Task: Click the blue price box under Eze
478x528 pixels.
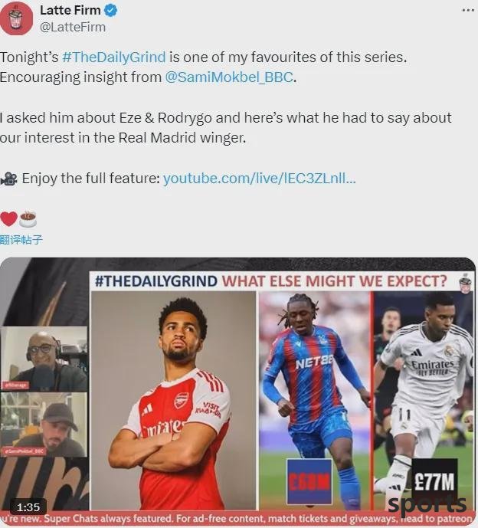Action: (309, 481)
